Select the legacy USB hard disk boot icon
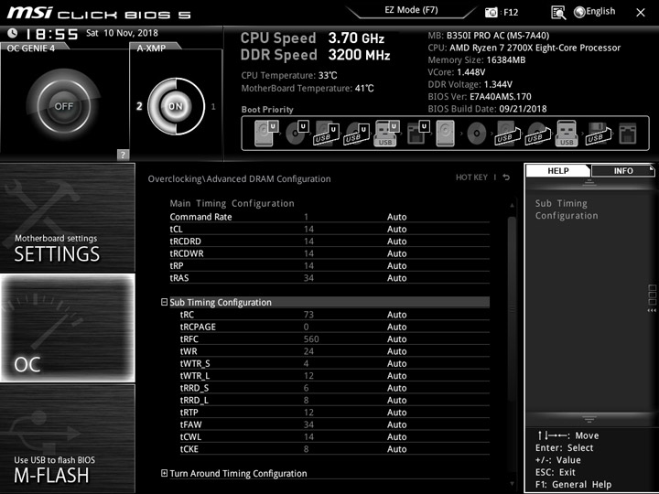Screen dimensions: 659x494 click(x=507, y=134)
